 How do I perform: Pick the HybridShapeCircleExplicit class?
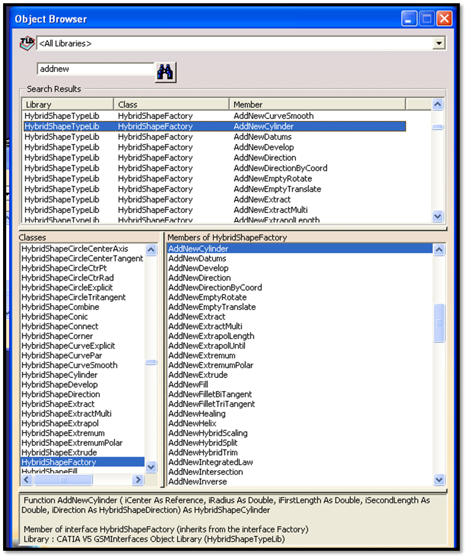pyautogui.click(x=82, y=288)
